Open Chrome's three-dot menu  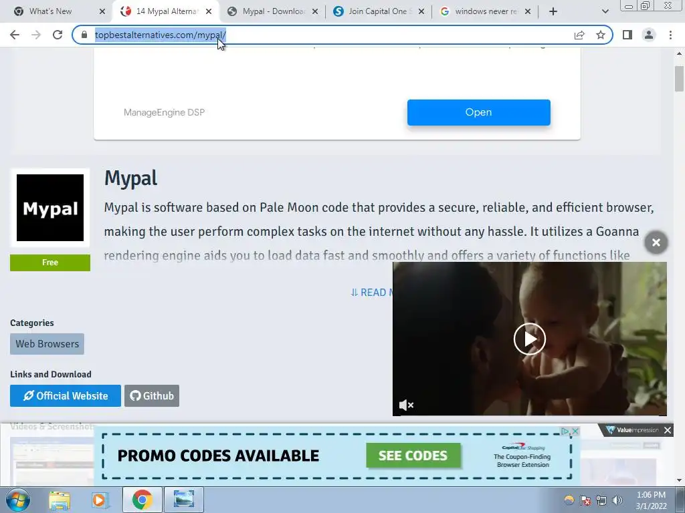coord(670,35)
